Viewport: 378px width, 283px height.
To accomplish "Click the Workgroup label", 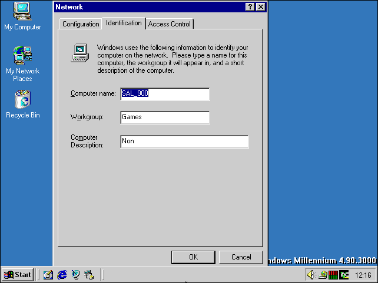I will (87, 117).
